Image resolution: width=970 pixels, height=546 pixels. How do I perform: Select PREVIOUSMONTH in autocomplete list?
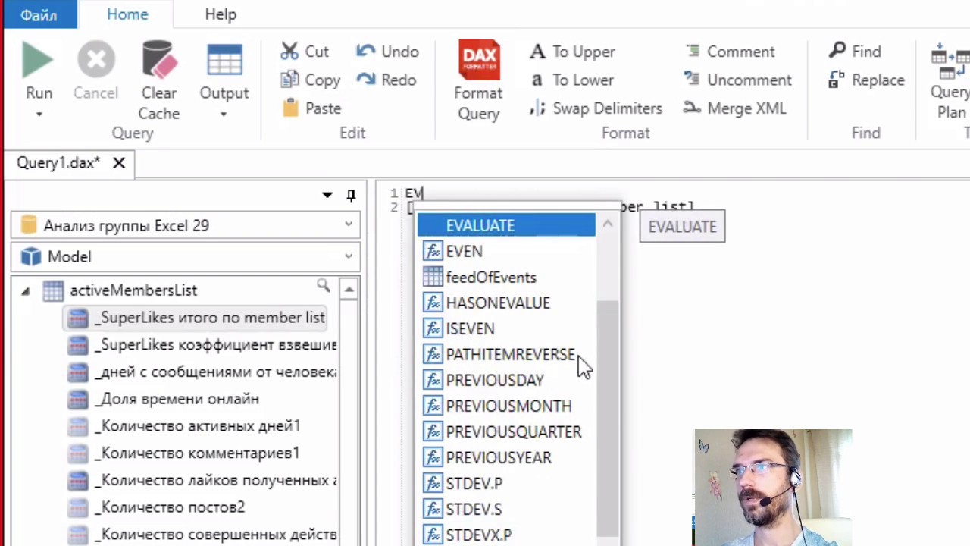tap(506, 406)
